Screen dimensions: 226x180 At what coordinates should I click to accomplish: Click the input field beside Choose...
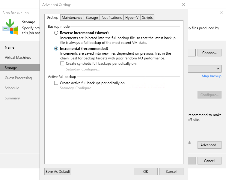click(192, 53)
